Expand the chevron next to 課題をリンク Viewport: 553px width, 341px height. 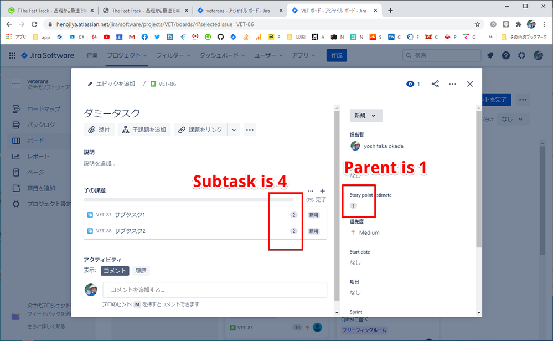(x=234, y=130)
